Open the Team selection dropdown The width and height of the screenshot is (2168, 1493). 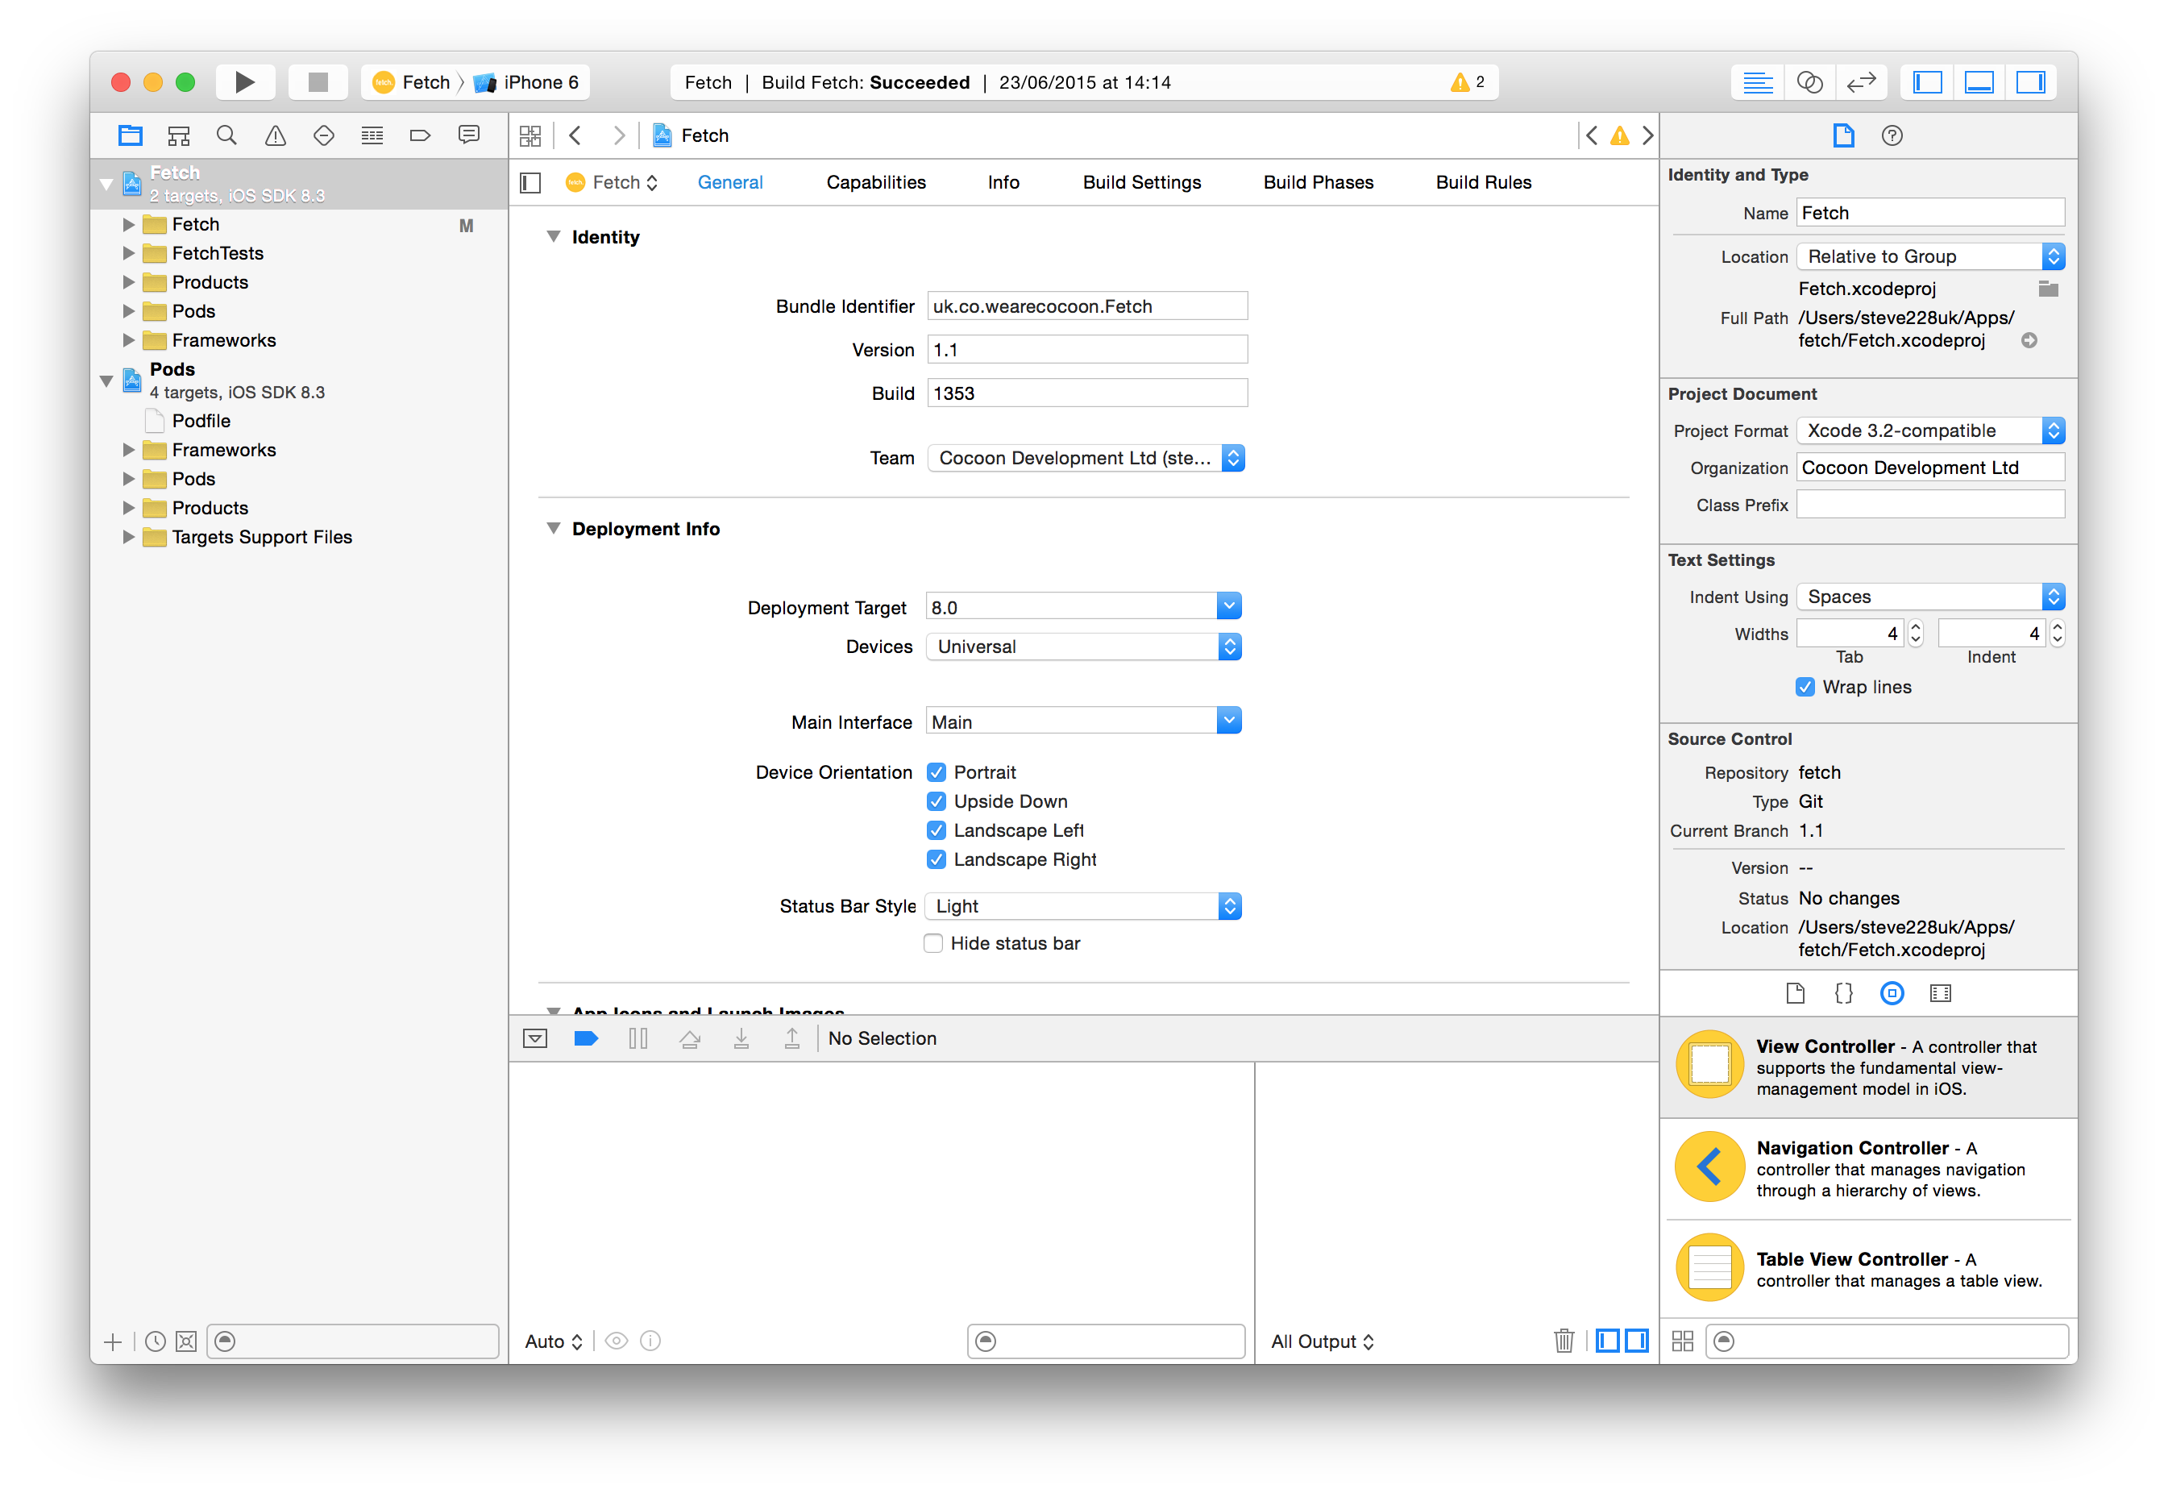1085,459
